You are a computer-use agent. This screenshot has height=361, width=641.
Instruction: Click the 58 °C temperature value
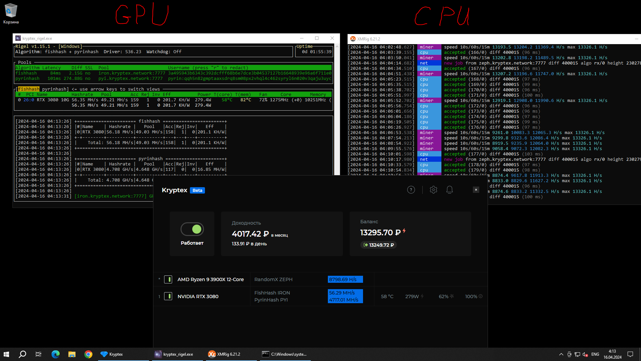tap(387, 296)
